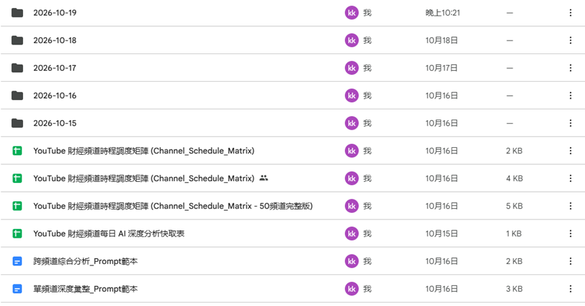Select folder name 2026-10-16
585x306 pixels.
tap(55, 95)
